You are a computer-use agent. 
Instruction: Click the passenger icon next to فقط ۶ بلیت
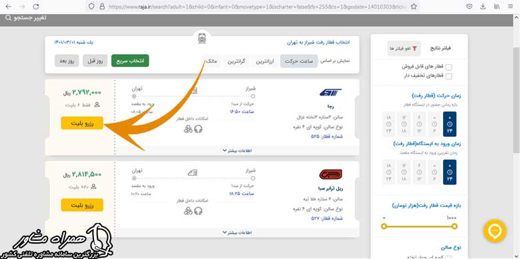click(x=97, y=104)
